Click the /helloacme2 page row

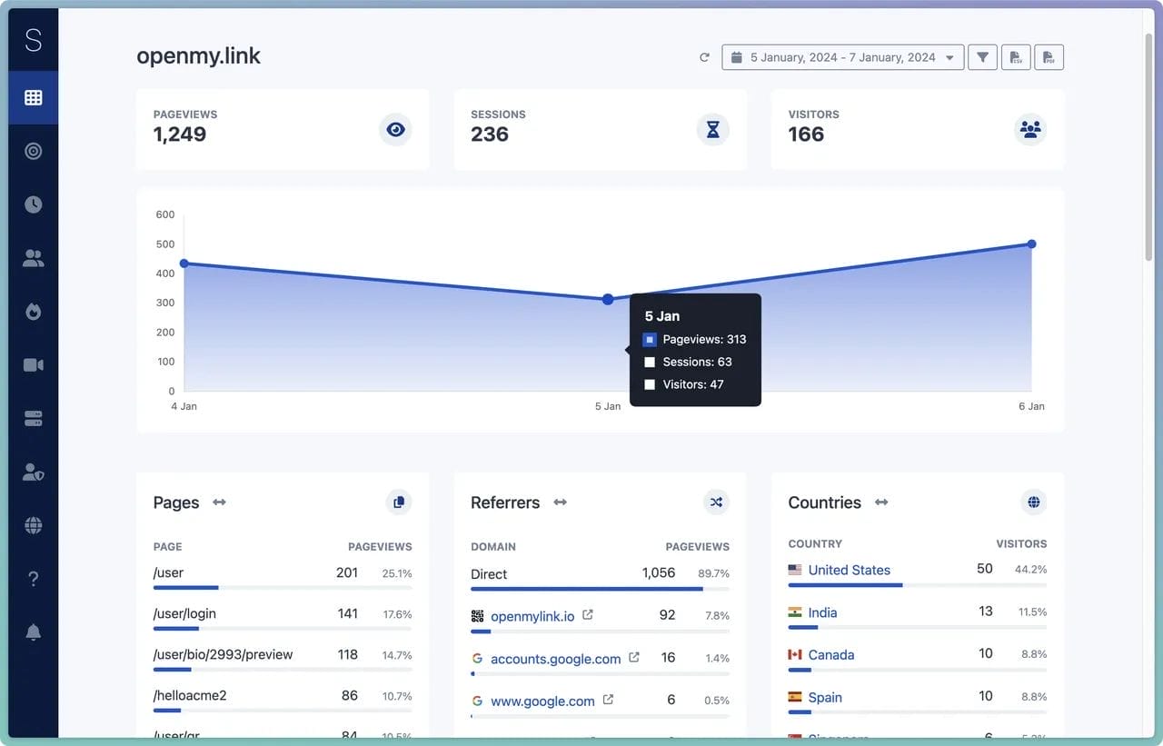tap(283, 699)
